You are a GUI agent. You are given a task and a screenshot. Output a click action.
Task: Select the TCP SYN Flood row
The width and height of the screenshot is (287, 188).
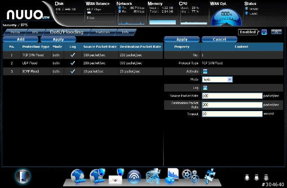83,55
